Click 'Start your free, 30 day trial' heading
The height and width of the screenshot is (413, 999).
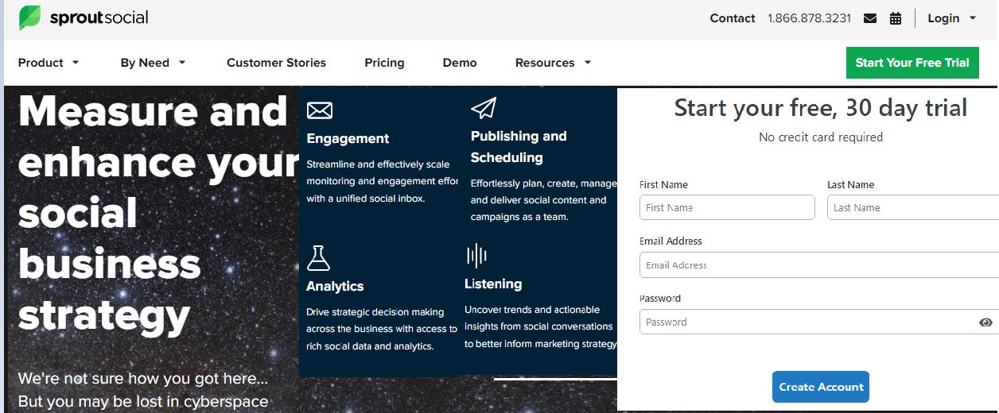coord(821,107)
